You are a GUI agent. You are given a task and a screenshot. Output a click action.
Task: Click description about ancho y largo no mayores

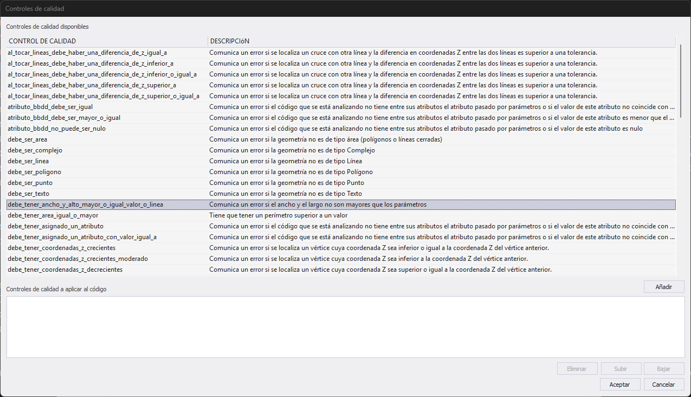318,204
